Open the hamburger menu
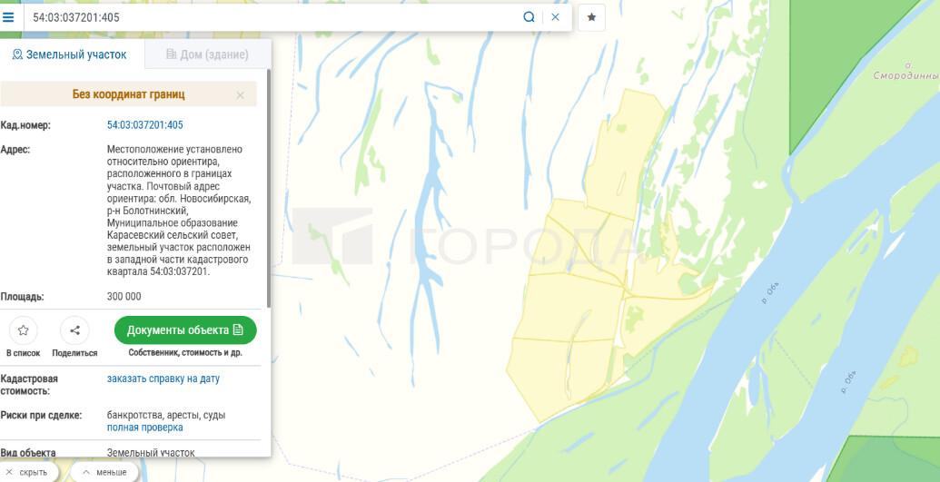940x482 pixels. [8, 16]
